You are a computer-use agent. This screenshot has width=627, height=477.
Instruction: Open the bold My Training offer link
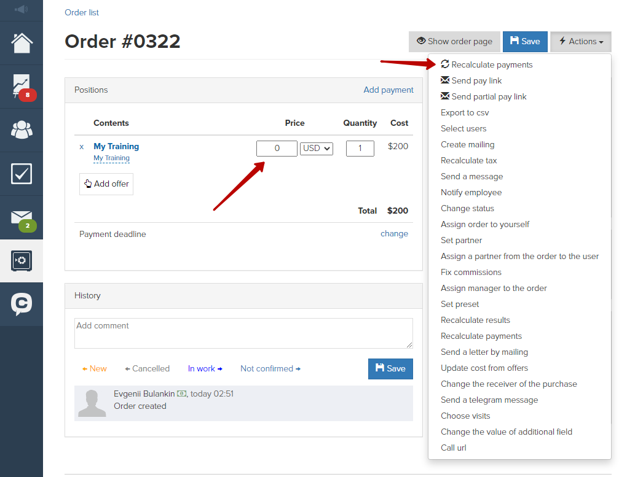(x=116, y=146)
